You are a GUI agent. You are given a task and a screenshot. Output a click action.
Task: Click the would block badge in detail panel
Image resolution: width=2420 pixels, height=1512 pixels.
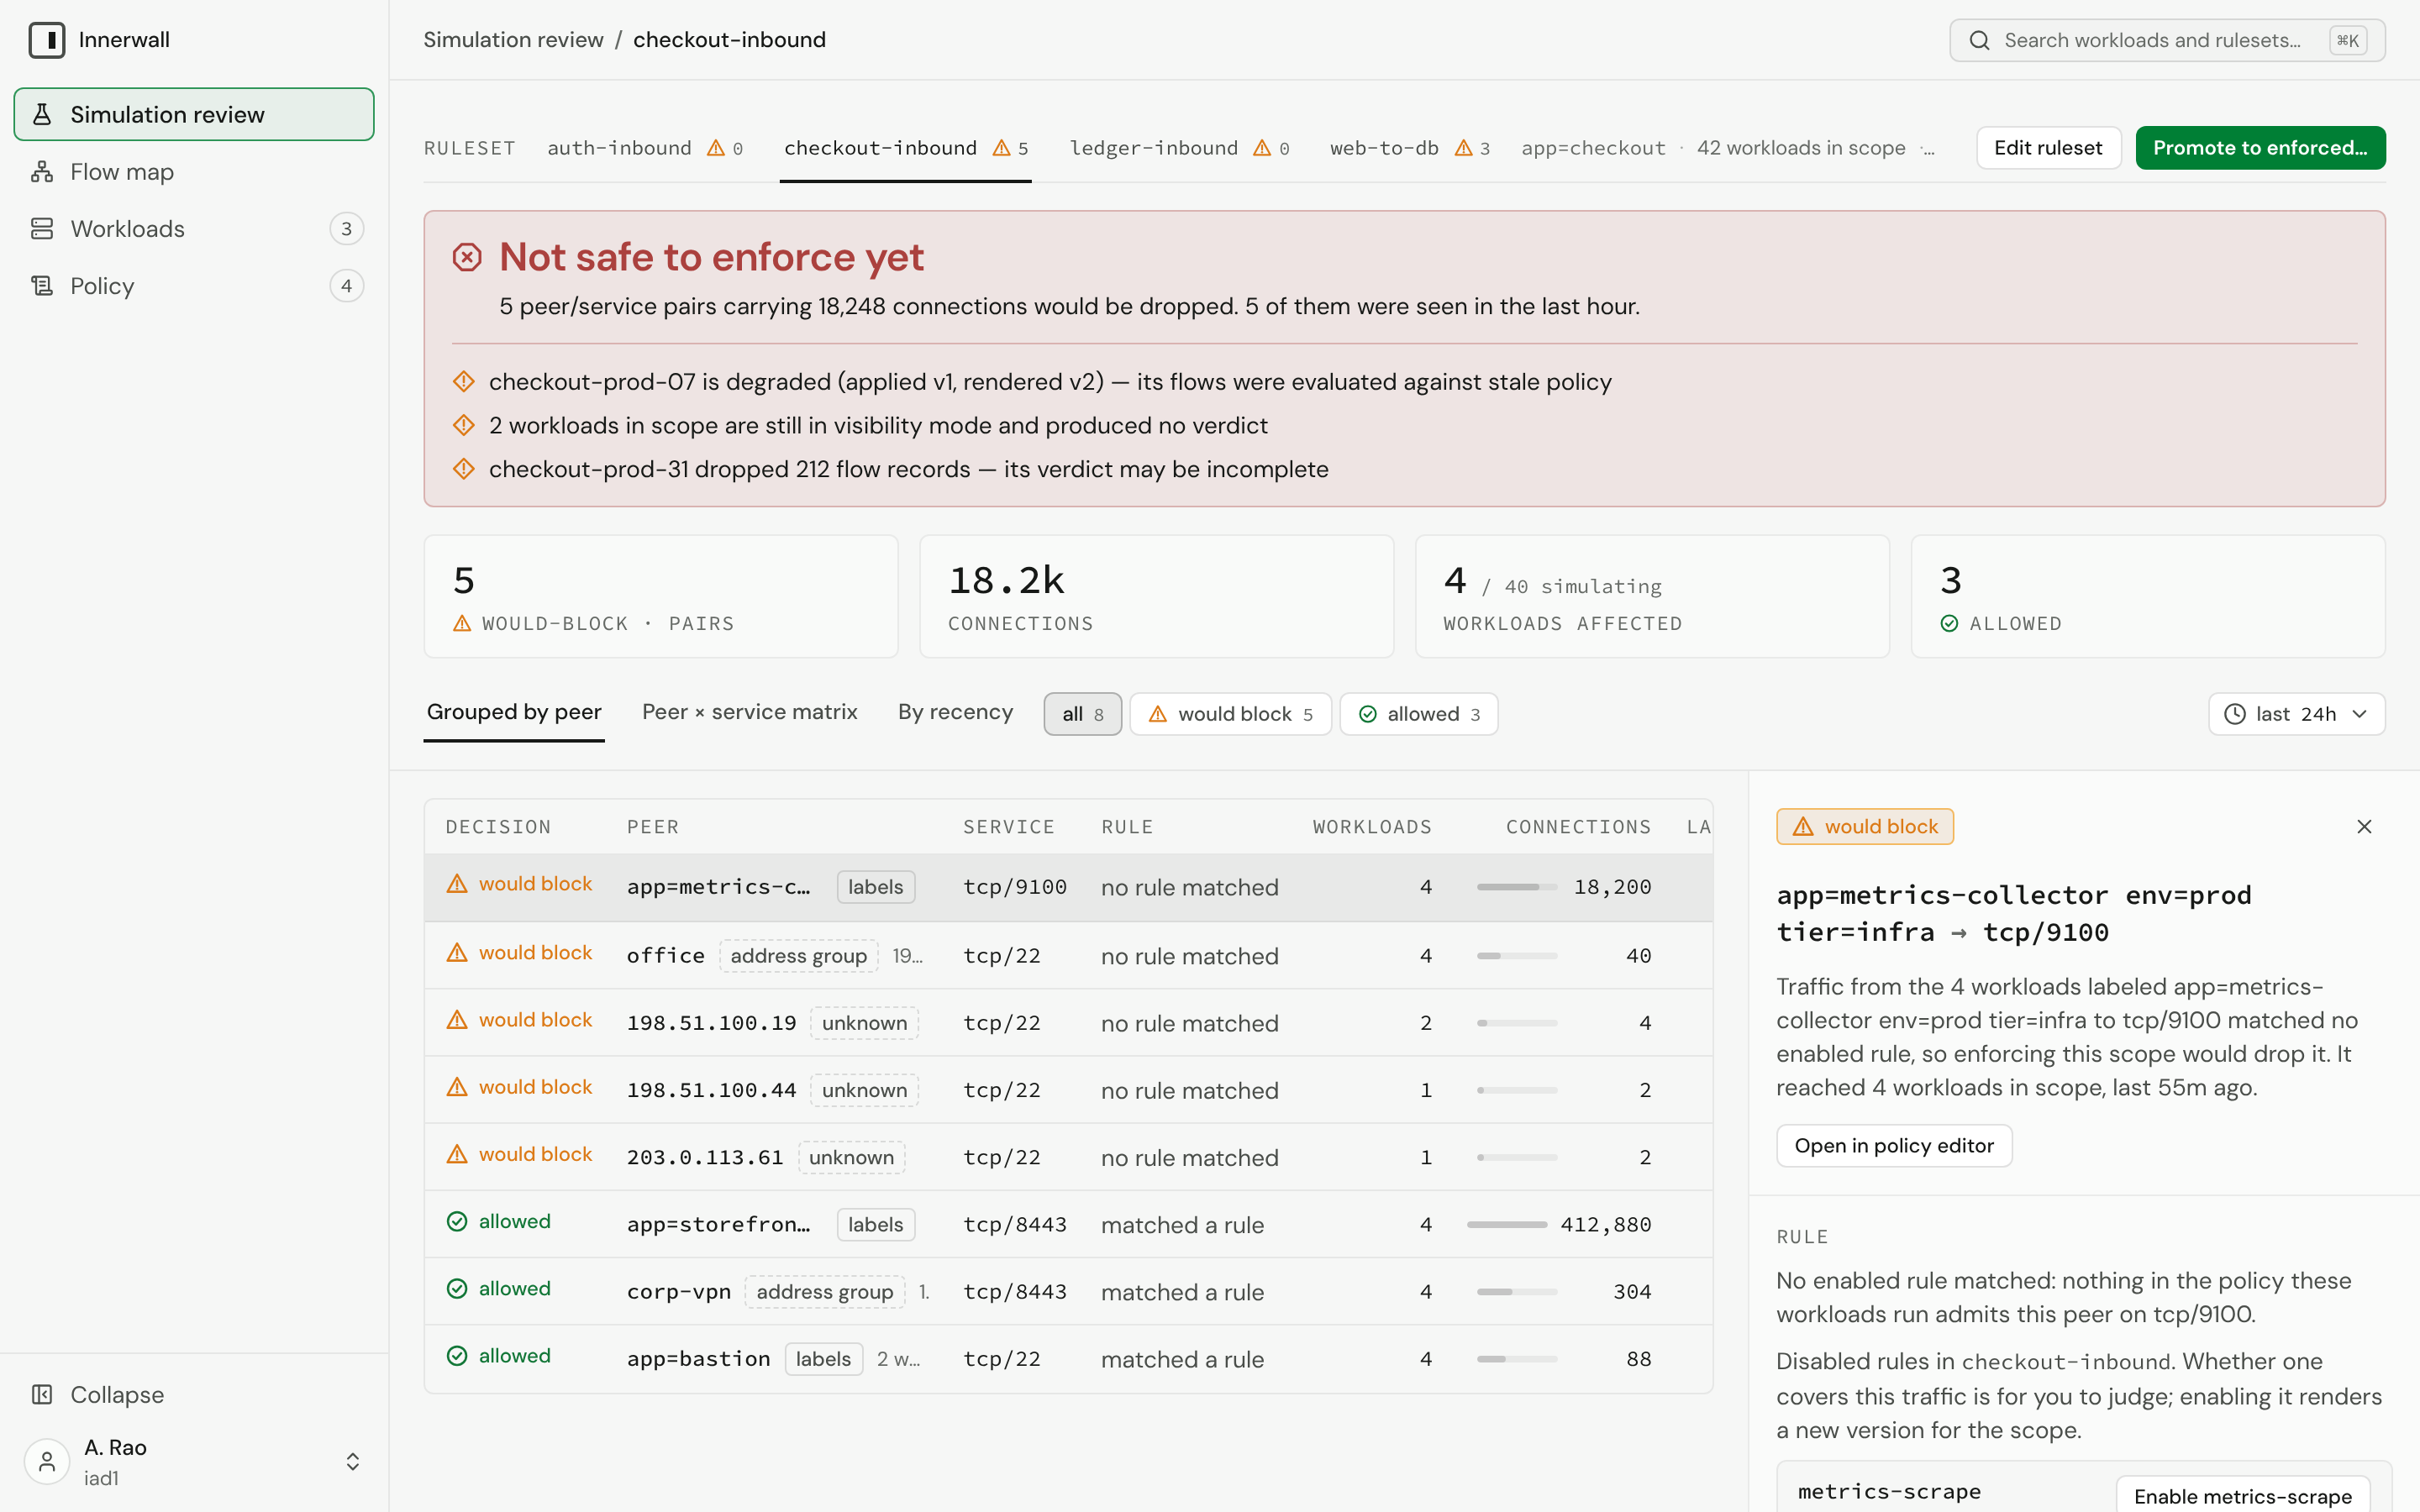(1865, 826)
